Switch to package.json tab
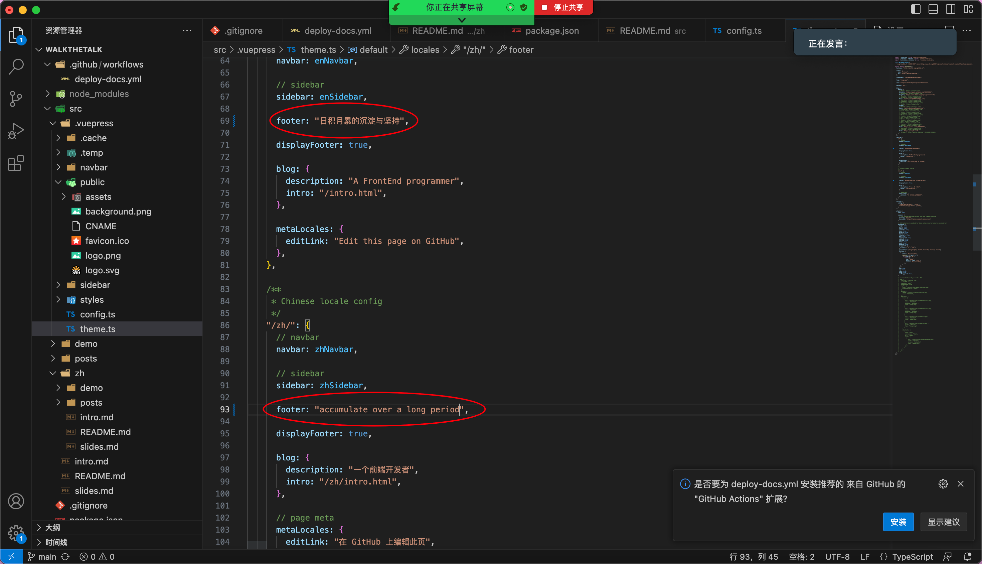 click(x=551, y=31)
